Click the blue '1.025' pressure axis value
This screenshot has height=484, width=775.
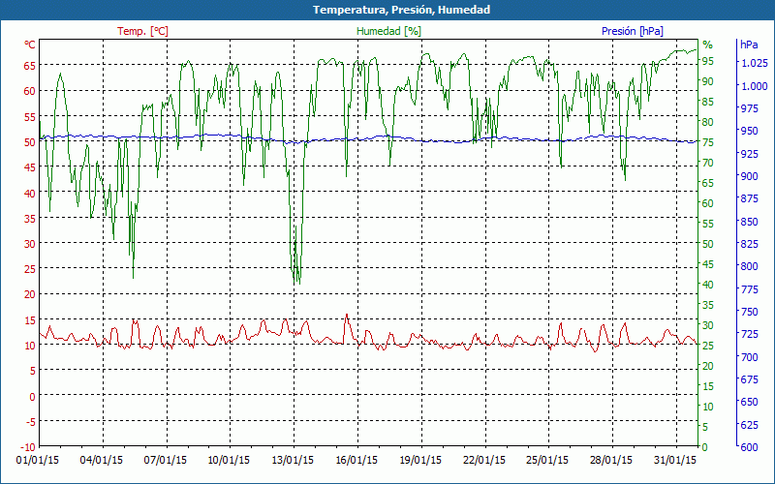[755, 63]
